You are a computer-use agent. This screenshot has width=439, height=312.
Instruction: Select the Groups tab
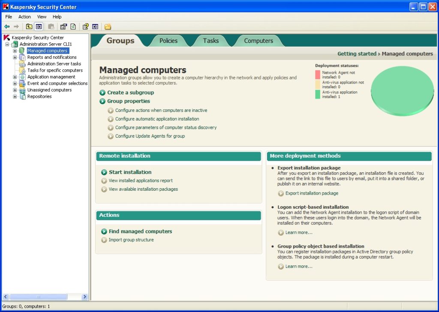pyautogui.click(x=120, y=41)
